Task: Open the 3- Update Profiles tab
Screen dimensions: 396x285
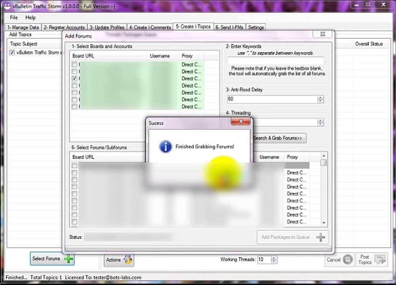Action: tap(107, 27)
